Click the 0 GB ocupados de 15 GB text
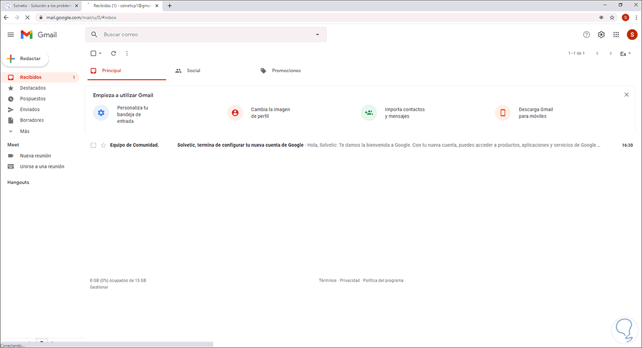This screenshot has height=348, width=642. click(x=118, y=280)
